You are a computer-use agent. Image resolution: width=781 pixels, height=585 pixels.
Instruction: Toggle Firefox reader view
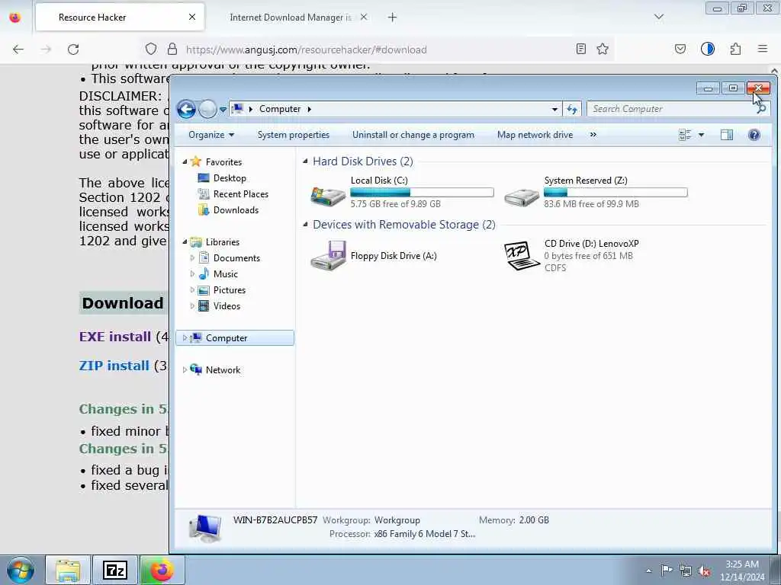pos(580,49)
